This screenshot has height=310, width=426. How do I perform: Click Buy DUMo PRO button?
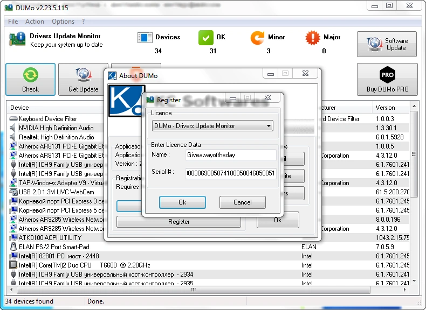pos(387,80)
